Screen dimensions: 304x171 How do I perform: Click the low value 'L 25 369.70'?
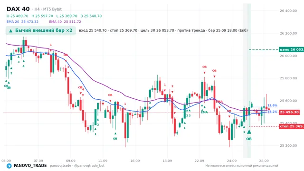[66, 16]
